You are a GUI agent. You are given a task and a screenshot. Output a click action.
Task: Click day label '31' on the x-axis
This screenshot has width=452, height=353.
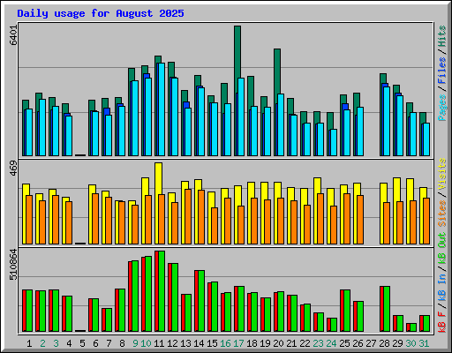(424, 343)
